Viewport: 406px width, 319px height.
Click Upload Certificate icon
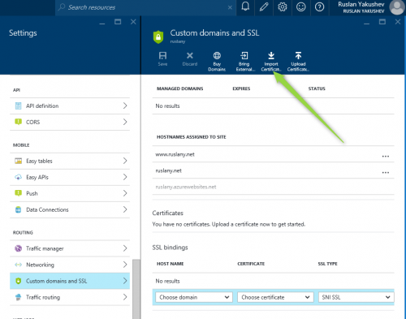298,56
